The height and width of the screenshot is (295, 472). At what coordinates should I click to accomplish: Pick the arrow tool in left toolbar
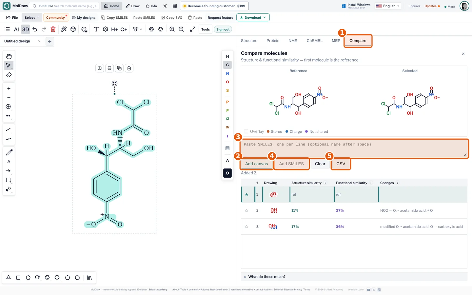(x=9, y=171)
